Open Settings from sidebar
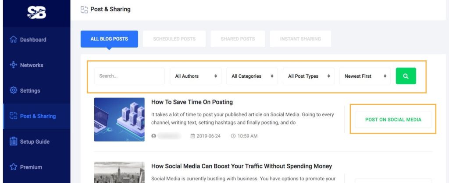 click(37, 90)
